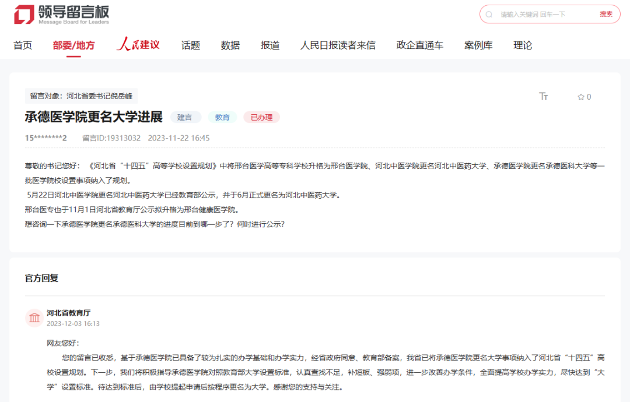Select the 部委/地方 tab
The height and width of the screenshot is (402, 630).
[x=73, y=45]
